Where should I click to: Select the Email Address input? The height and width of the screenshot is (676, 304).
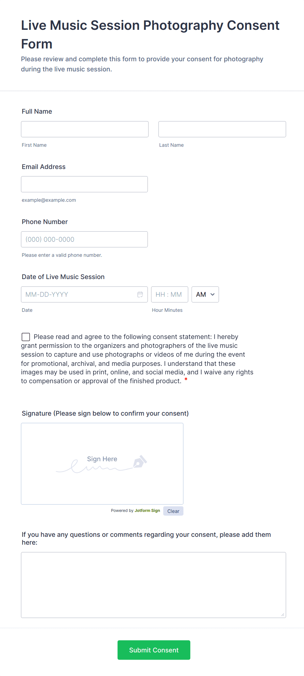(x=84, y=184)
